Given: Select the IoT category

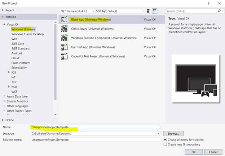Looking at the screenshot, I should (13, 77).
